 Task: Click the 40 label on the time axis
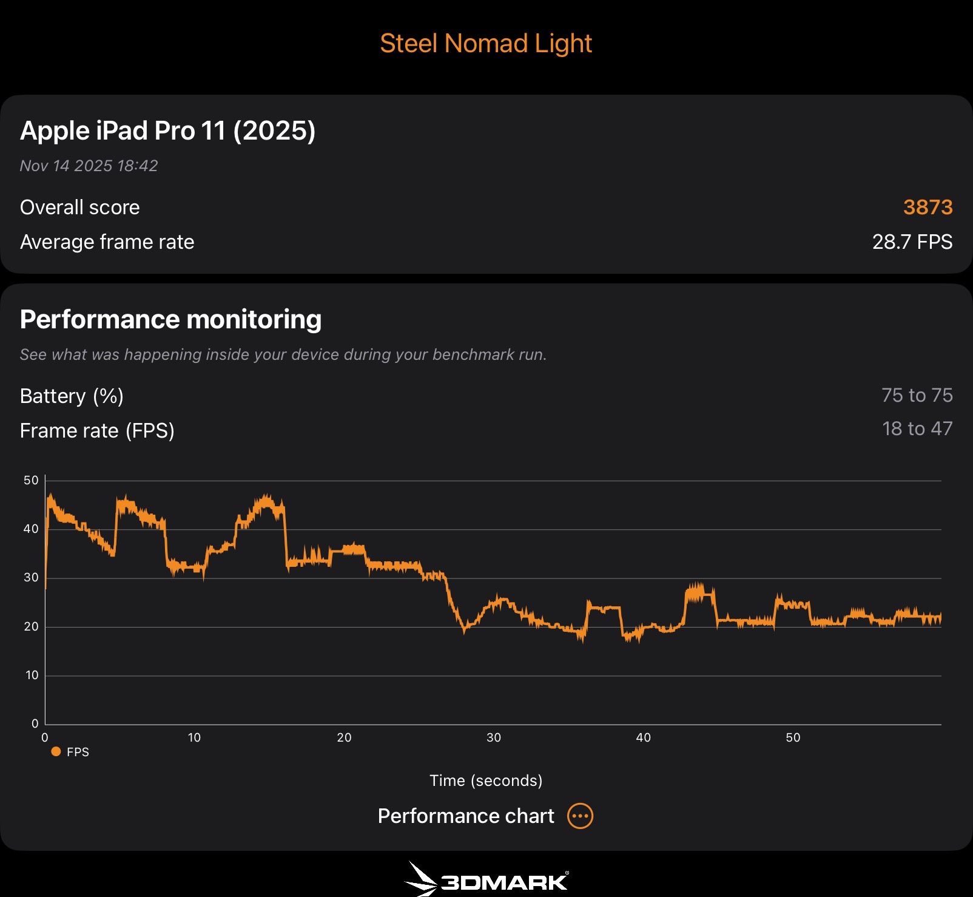point(643,737)
